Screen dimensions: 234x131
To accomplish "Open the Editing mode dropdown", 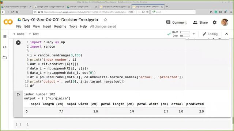I will tap(210, 34).
